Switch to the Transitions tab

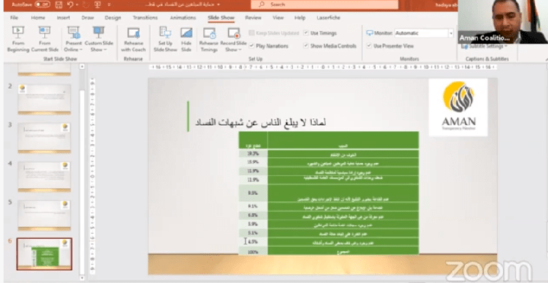(x=145, y=18)
